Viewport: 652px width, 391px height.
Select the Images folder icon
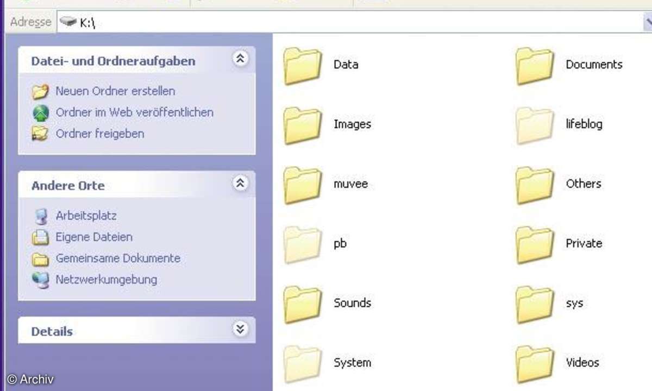point(303,125)
